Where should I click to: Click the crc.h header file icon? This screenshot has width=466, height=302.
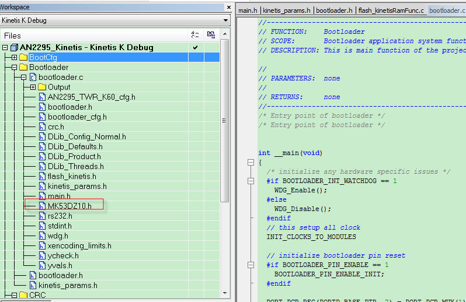(x=42, y=127)
